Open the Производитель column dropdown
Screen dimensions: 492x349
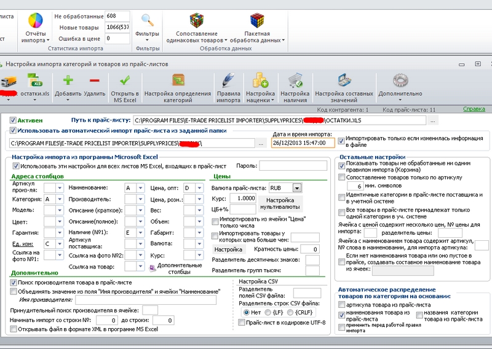(141, 200)
